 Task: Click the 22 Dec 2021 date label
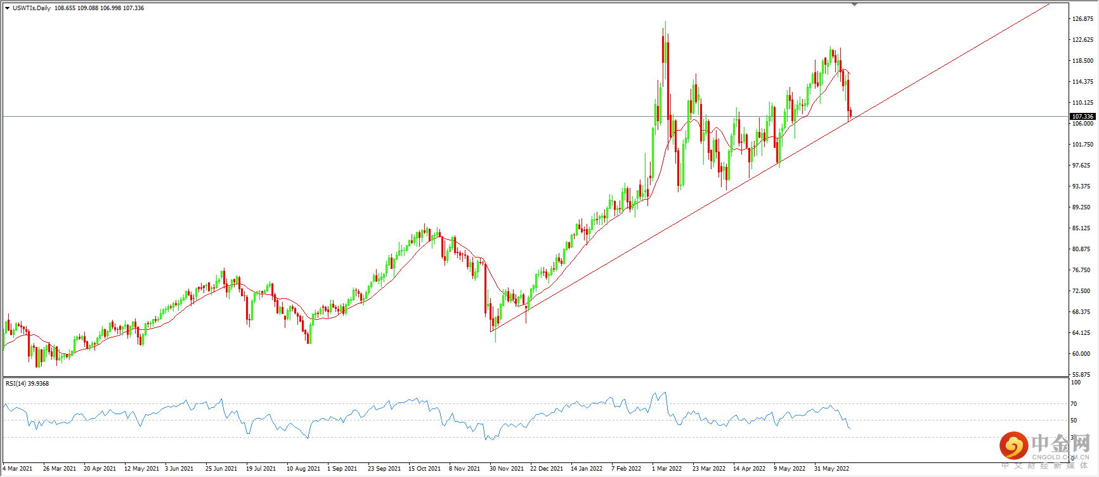pyautogui.click(x=547, y=469)
